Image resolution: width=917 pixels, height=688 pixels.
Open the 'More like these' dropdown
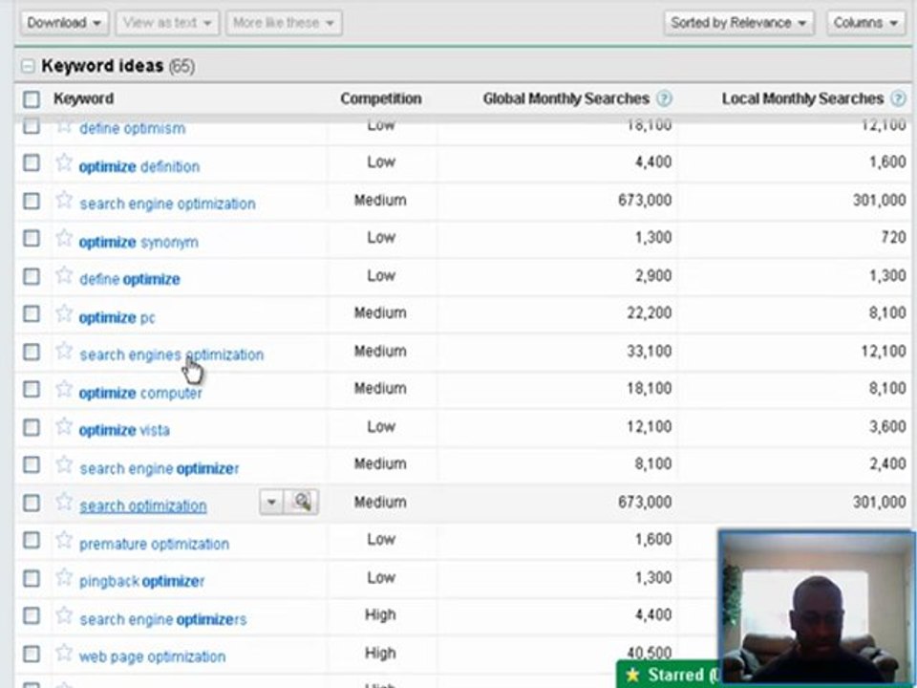[284, 23]
